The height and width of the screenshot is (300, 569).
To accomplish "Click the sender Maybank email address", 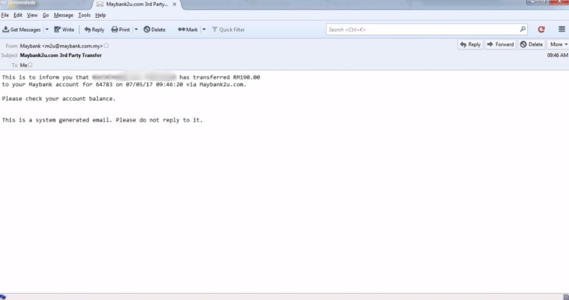I will click(61, 46).
